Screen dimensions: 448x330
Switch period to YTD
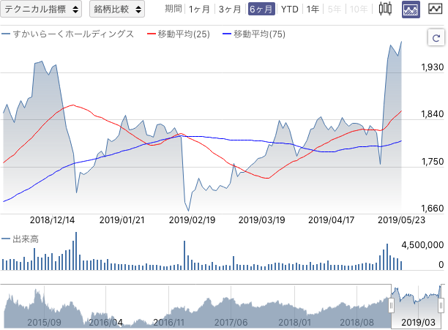tap(289, 9)
